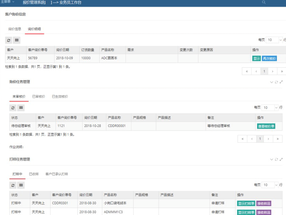Click 显示打样单 for CDDR0301 row

click(x=246, y=204)
